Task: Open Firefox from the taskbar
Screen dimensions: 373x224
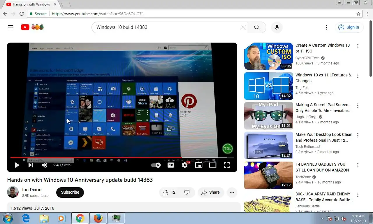Action: coord(98,218)
